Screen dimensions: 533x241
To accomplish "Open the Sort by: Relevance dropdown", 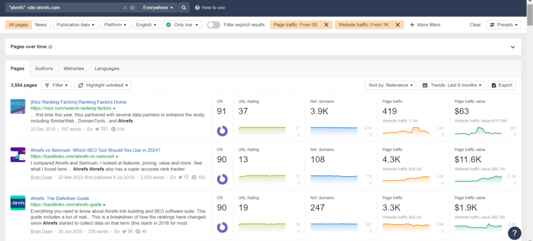I will (x=390, y=85).
